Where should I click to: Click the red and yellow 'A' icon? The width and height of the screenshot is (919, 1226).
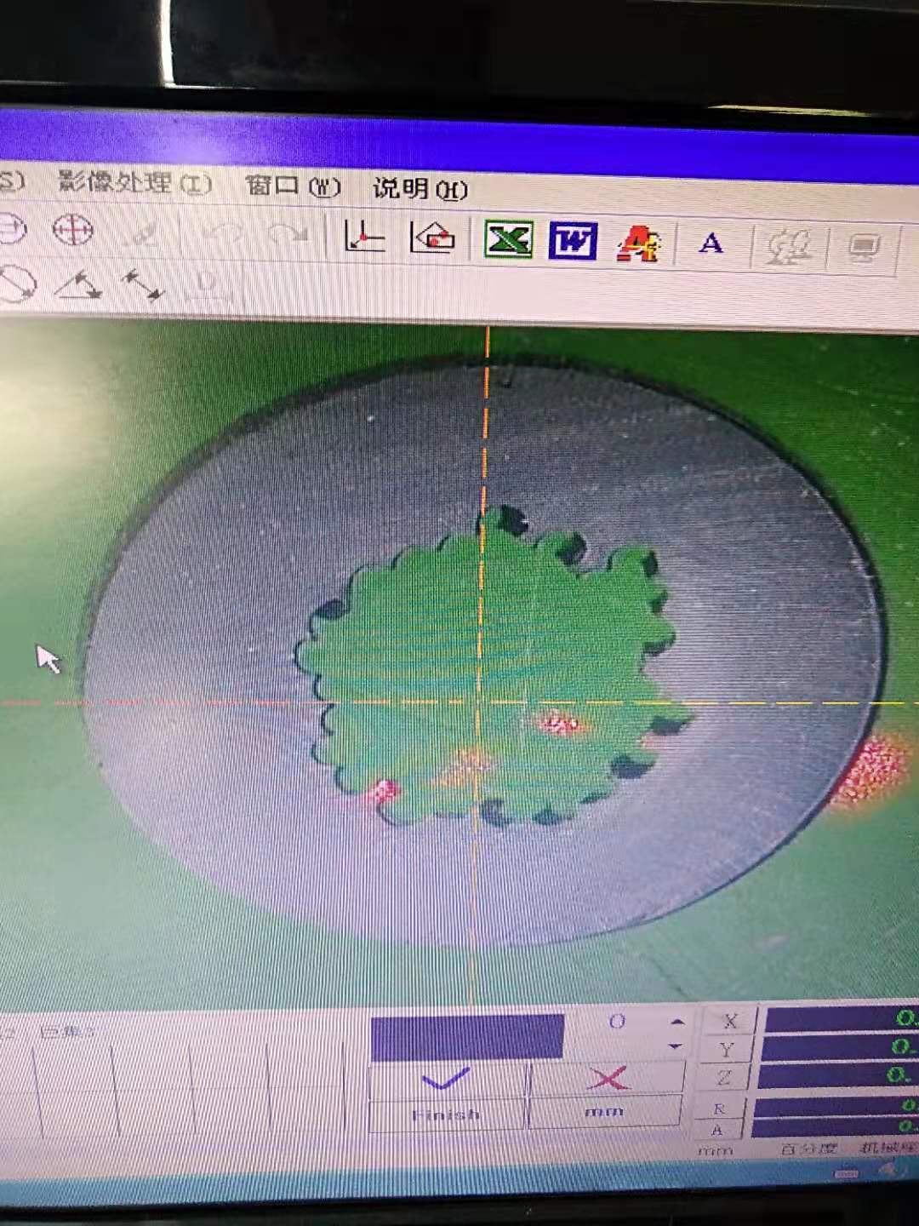pos(639,243)
